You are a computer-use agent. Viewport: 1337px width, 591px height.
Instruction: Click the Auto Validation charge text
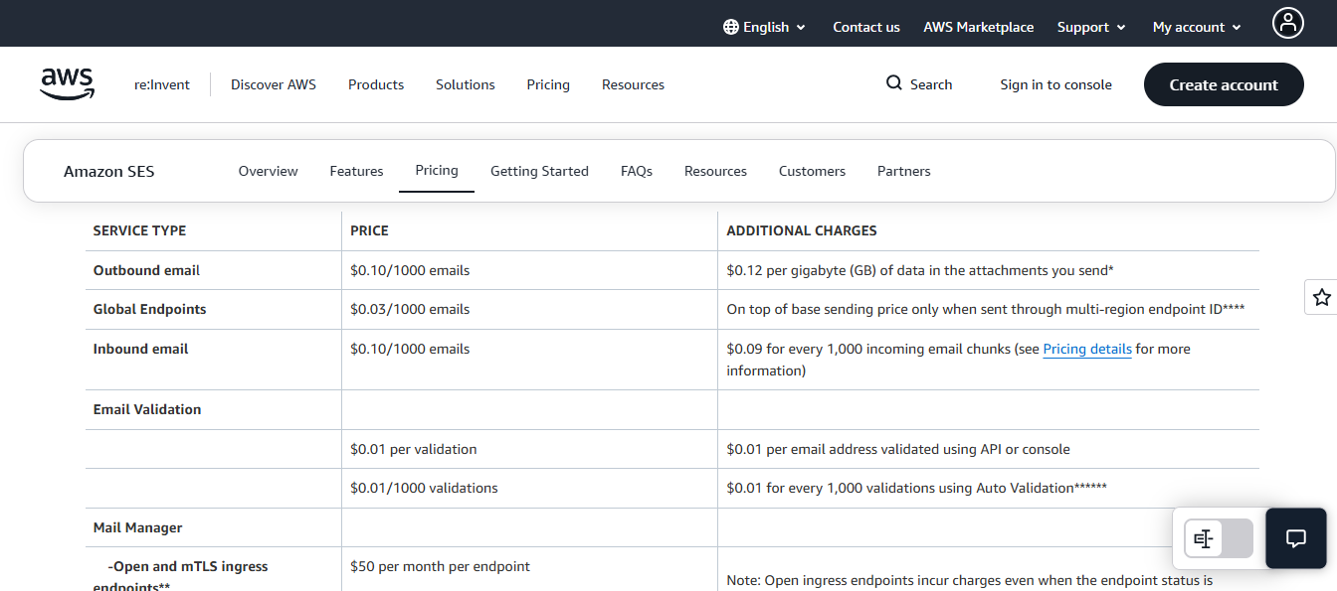[x=916, y=488]
